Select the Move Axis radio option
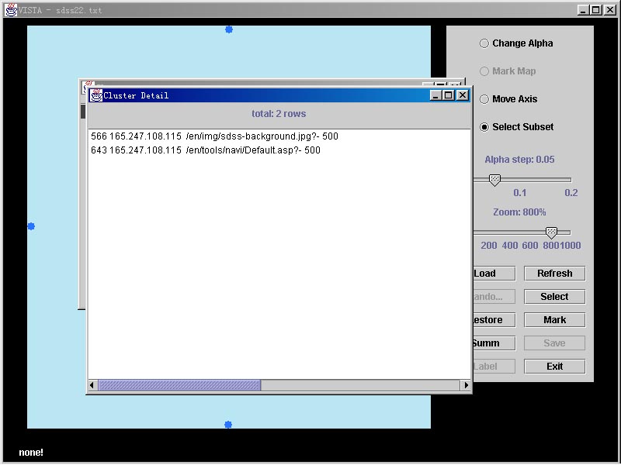 click(x=484, y=99)
